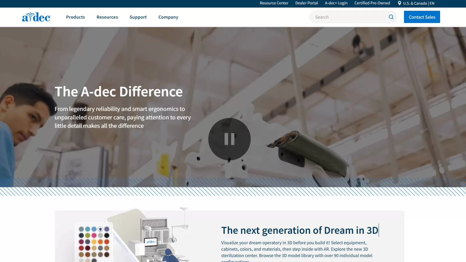Click The A-dec Difference heading
Screen dimensions: 466x262
point(119,92)
